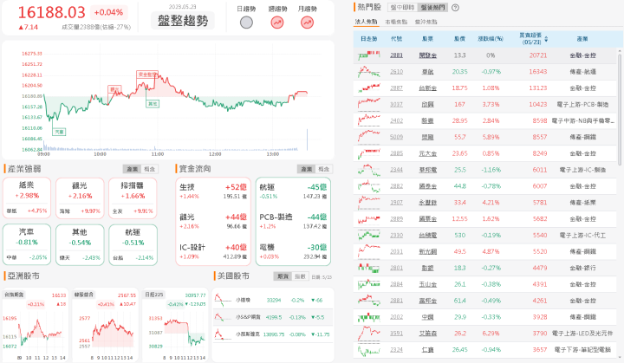624x363 pixels.
Task: Open the 汽車 -0.81% industry card
Action: click(x=27, y=245)
